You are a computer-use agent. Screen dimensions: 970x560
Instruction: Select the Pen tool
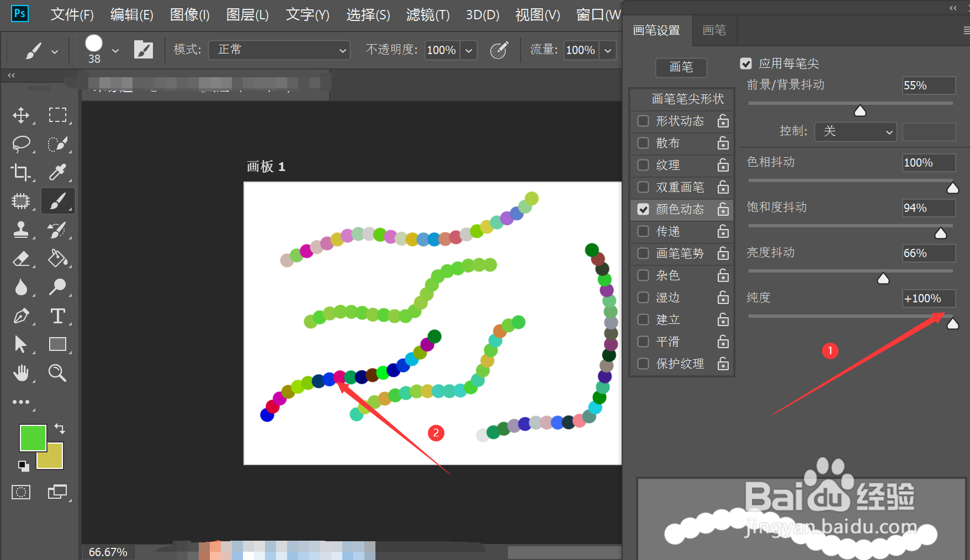tap(21, 316)
